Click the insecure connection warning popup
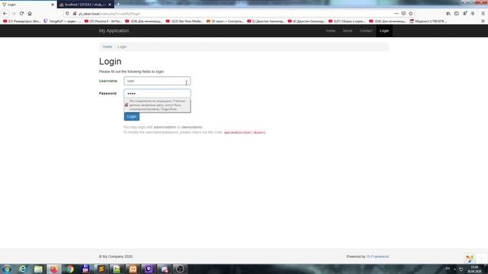 [157, 105]
